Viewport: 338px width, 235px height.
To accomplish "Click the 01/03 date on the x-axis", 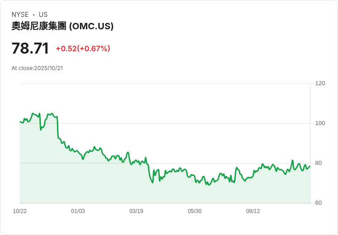I will pyautogui.click(x=78, y=211).
